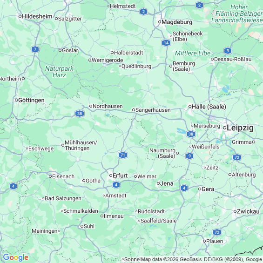Viewport: 263px width, 263px height.
Task: Click the Google logo
Action: point(16,257)
